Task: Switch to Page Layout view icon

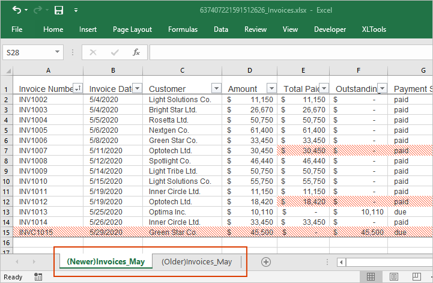Action: pyautogui.click(x=395, y=276)
